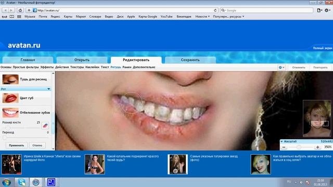Open the Текстуры menu
The height and width of the screenshot is (187, 333).
77,67
